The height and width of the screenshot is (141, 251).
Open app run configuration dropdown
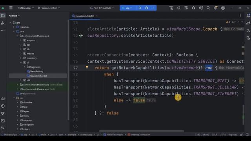point(127,8)
